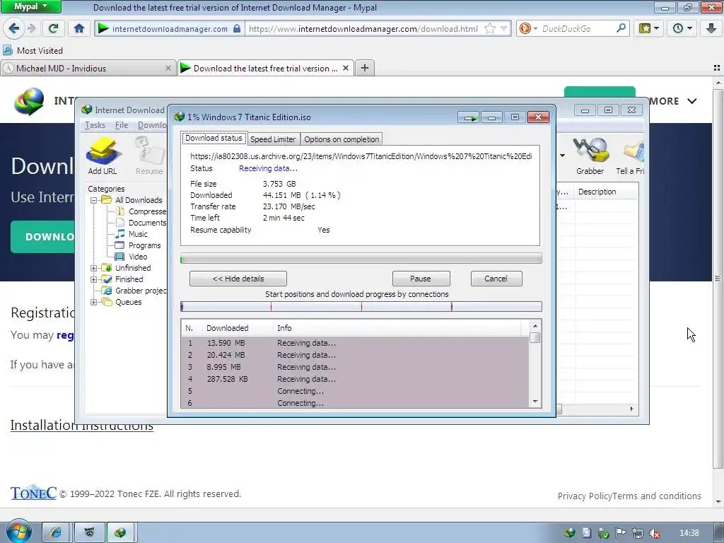Open the File menu in IDM

[x=122, y=125]
